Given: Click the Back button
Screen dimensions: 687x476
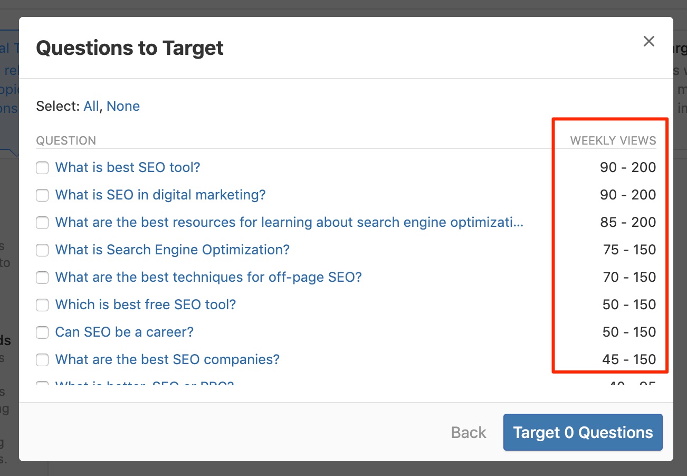Looking at the screenshot, I should click(x=468, y=432).
